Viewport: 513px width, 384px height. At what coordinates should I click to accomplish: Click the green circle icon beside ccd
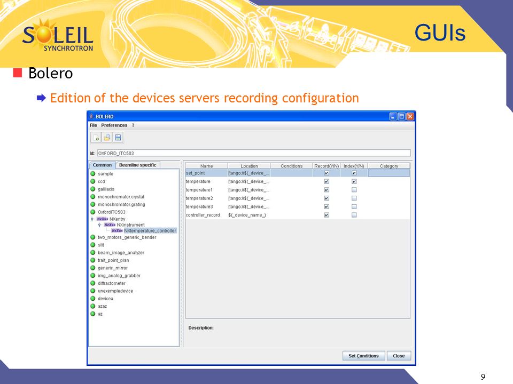93,181
